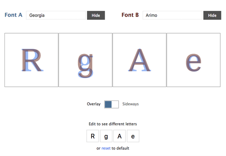Click the small R letter edit box
The width and height of the screenshot is (226, 156).
click(x=93, y=136)
